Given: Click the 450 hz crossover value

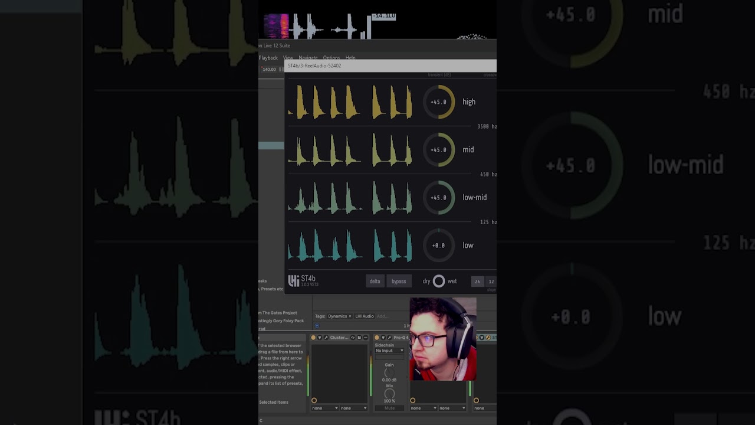Looking at the screenshot, I should (x=488, y=174).
